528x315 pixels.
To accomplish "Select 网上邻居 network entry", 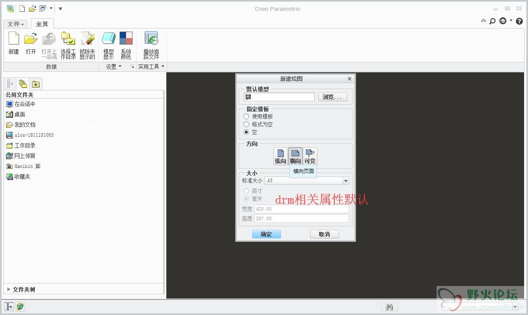I will pyautogui.click(x=21, y=156).
